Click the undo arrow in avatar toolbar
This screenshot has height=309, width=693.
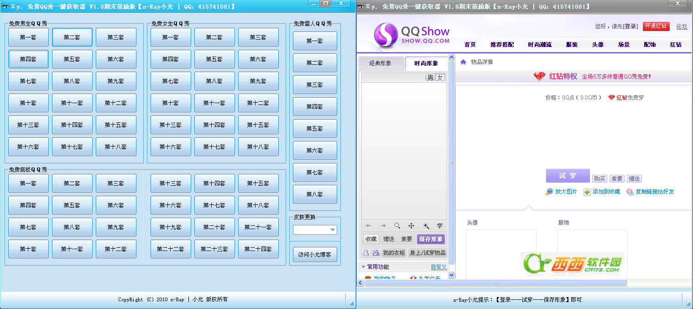[369, 225]
